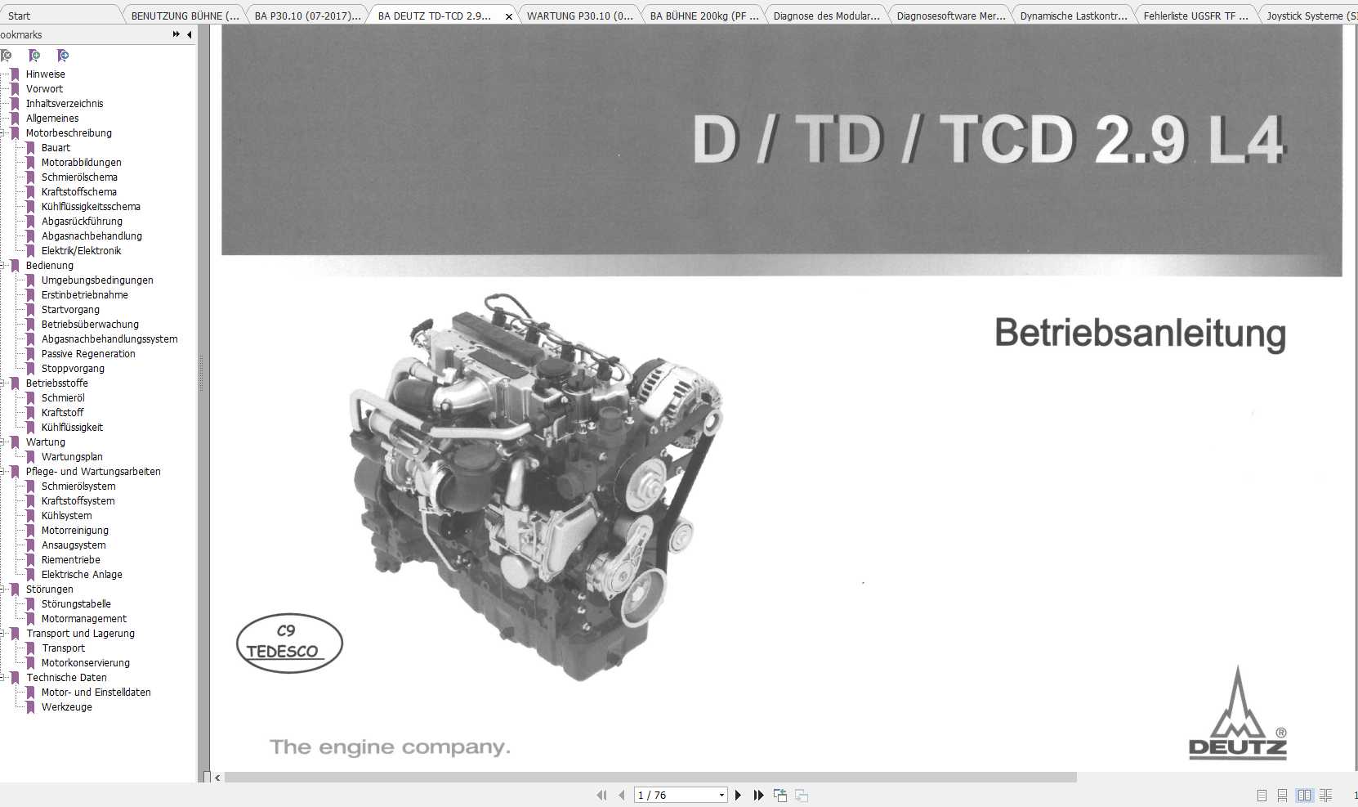This screenshot has width=1358, height=807.
Task: Open the page number dropdown
Action: click(x=721, y=795)
